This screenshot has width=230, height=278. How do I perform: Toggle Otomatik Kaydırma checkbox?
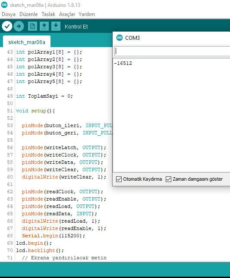(119, 179)
